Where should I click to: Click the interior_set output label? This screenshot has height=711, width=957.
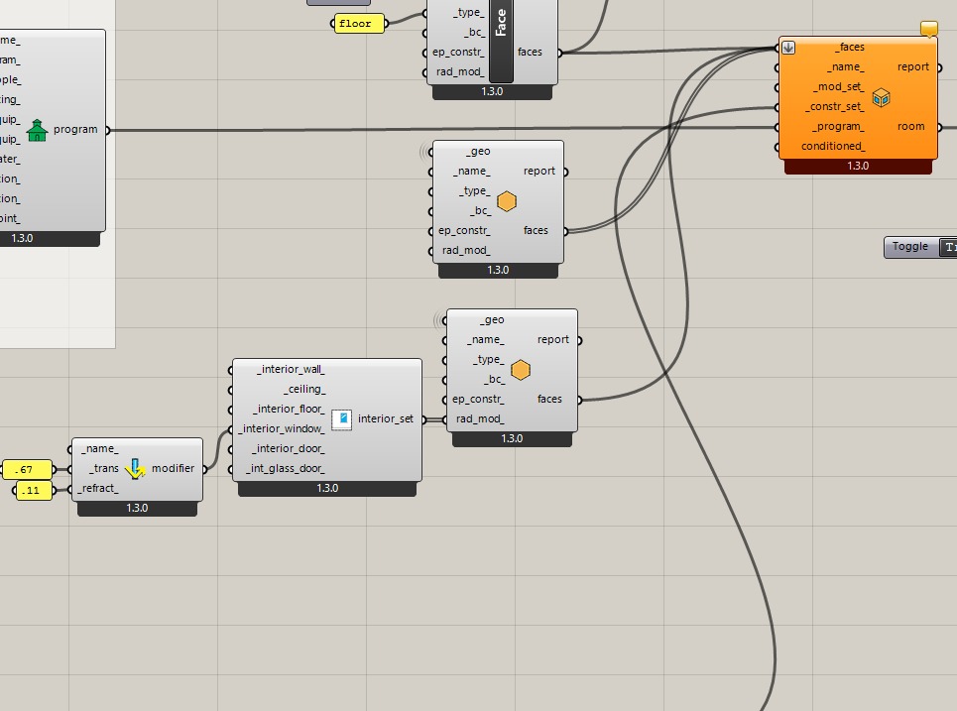point(385,418)
